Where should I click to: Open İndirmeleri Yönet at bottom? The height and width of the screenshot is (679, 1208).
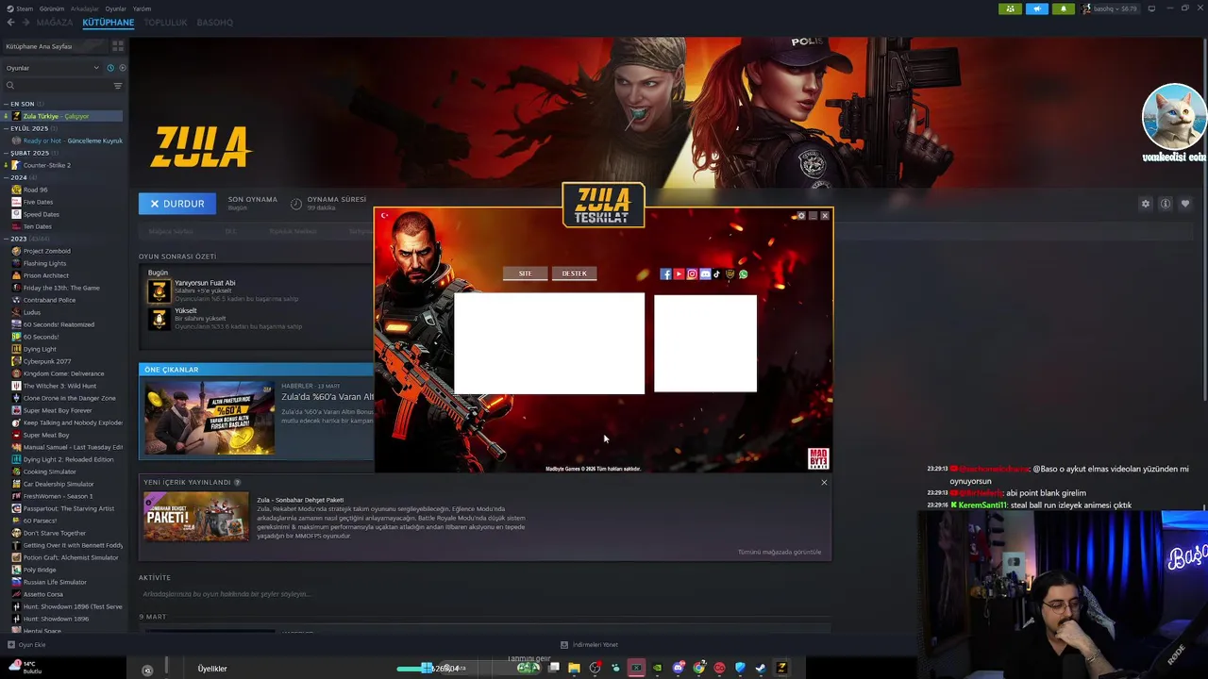coord(589,645)
